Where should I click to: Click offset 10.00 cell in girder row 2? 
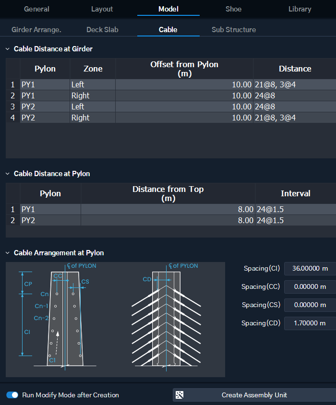click(184, 95)
